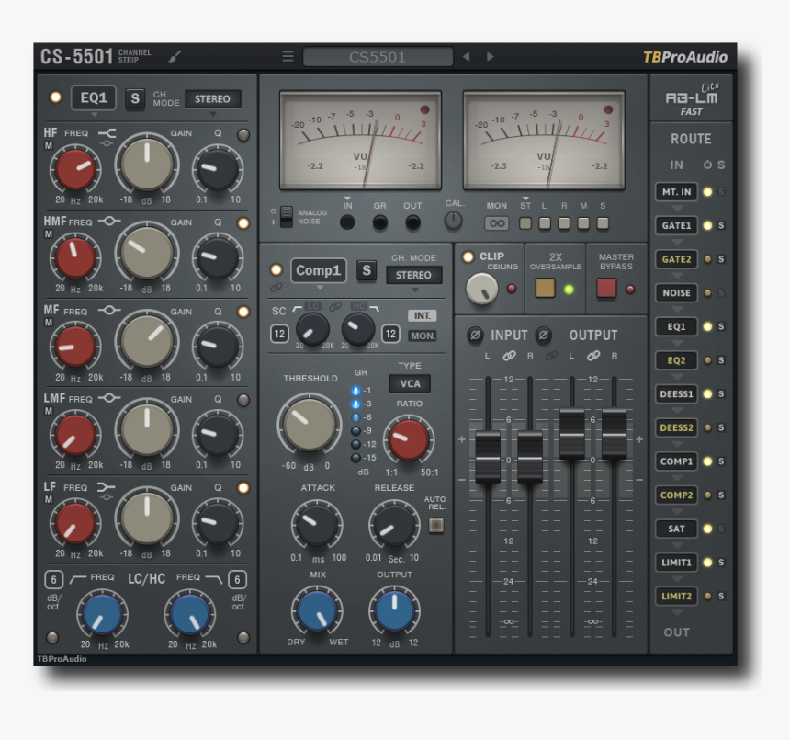Open the hamburger preset menu
The width and height of the screenshot is (790, 740).
point(288,56)
